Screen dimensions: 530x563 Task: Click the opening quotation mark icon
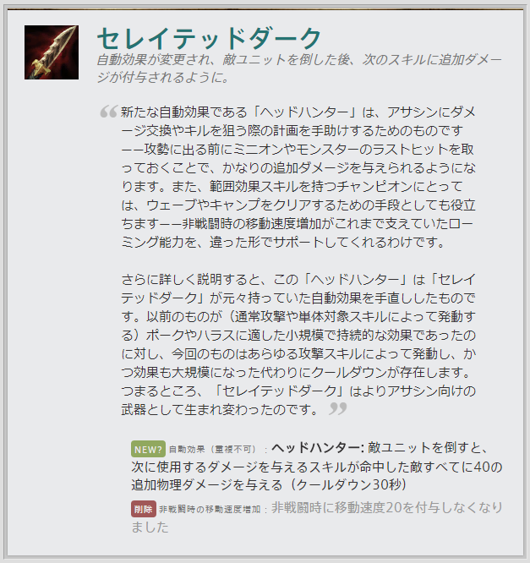[x=108, y=112]
